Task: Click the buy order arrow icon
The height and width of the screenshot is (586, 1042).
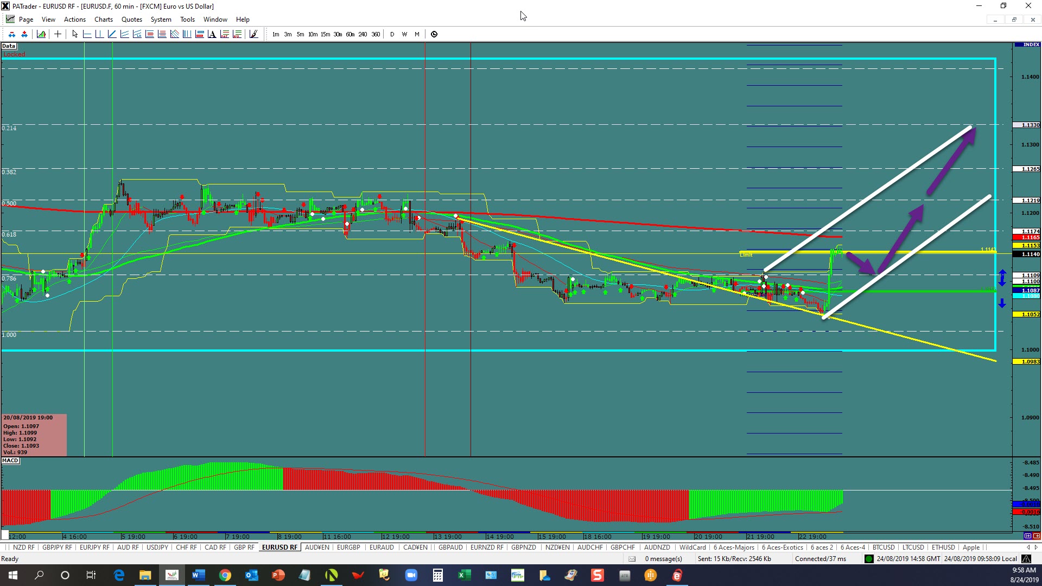Action: point(24,34)
